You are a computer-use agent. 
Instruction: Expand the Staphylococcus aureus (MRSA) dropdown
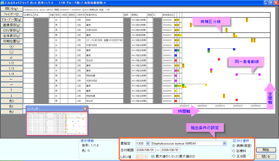click(224, 143)
